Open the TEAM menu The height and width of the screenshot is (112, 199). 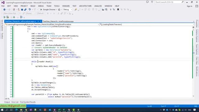click(49, 6)
